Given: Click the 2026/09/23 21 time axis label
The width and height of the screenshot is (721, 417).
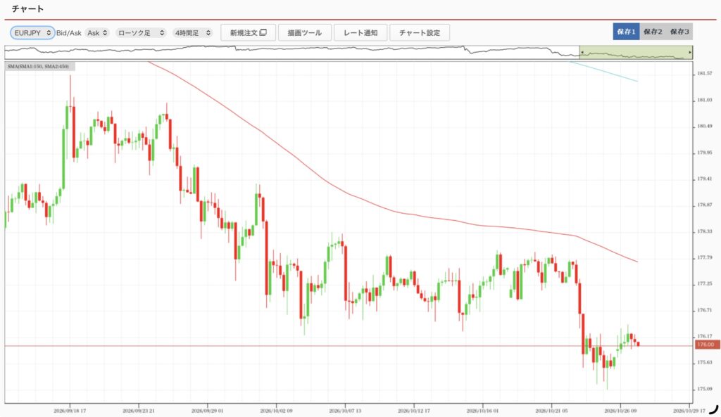Looking at the screenshot, I should pyautogui.click(x=139, y=411).
